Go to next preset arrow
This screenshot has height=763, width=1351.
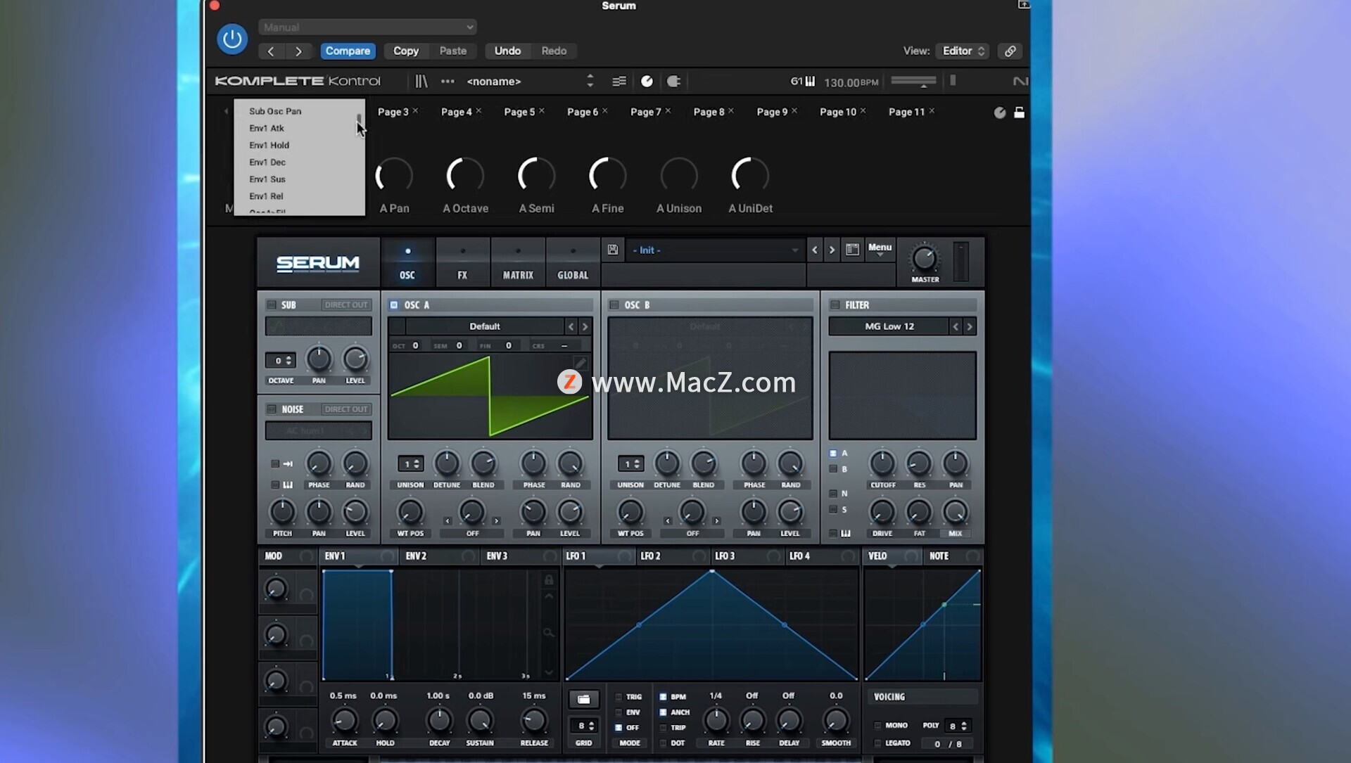[x=298, y=51]
